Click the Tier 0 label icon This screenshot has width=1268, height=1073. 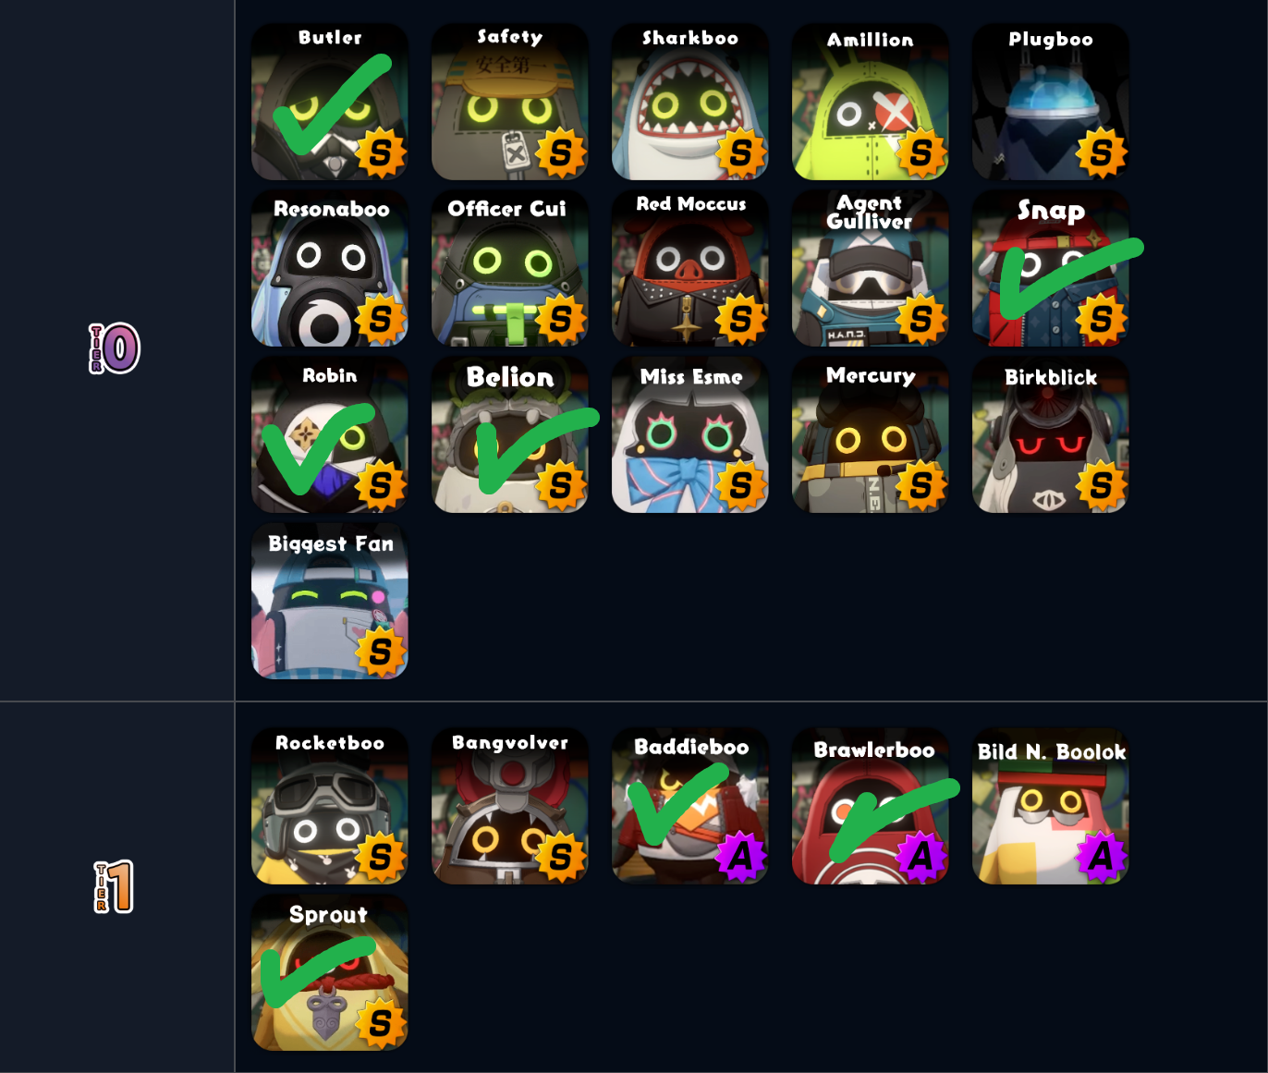(x=115, y=348)
